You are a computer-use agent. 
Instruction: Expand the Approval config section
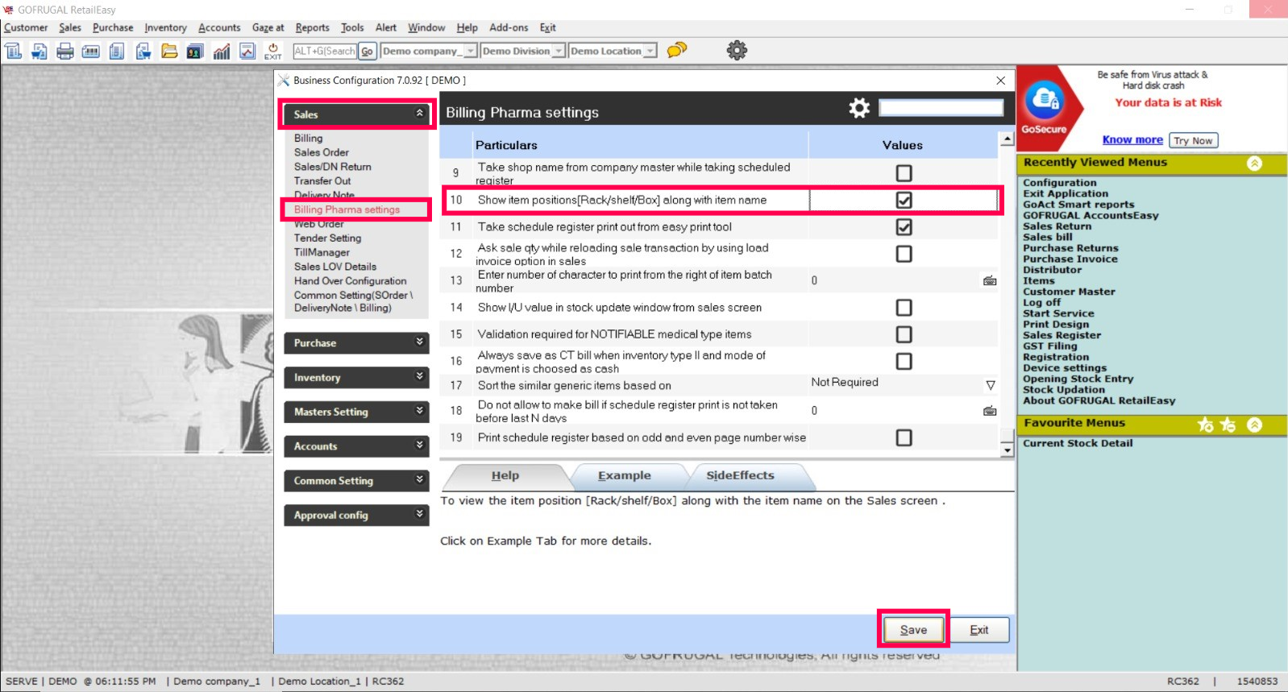pyautogui.click(x=356, y=516)
